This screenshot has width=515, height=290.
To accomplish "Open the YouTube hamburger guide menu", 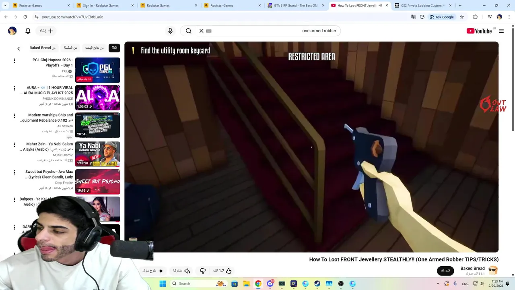I will pyautogui.click(x=501, y=31).
